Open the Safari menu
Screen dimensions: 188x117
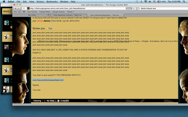click(11, 1)
